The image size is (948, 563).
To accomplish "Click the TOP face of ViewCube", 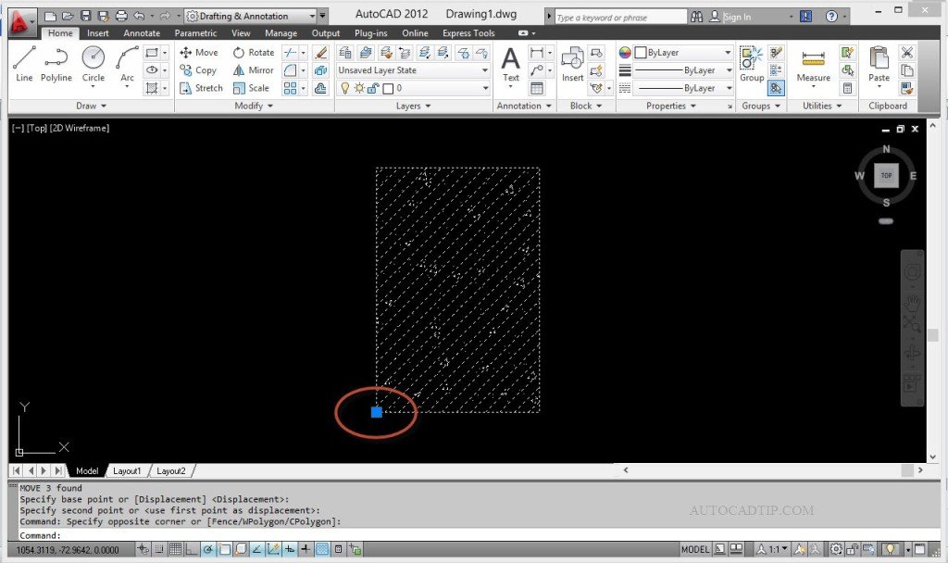I will (886, 175).
